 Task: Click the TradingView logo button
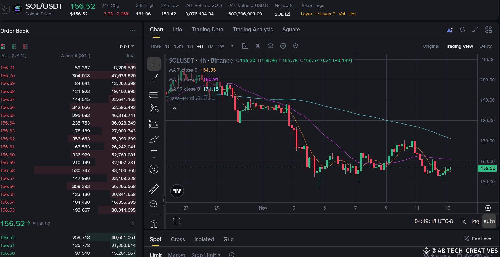point(177,191)
